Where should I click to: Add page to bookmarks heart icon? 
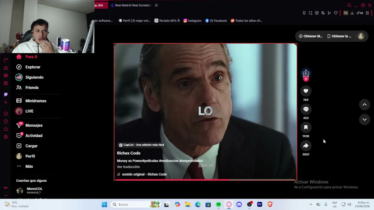336,13
